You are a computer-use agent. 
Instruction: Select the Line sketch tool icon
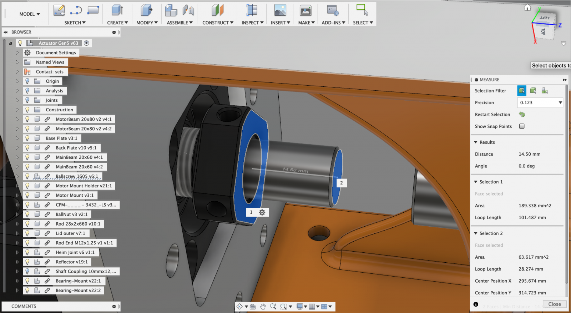[x=76, y=10]
